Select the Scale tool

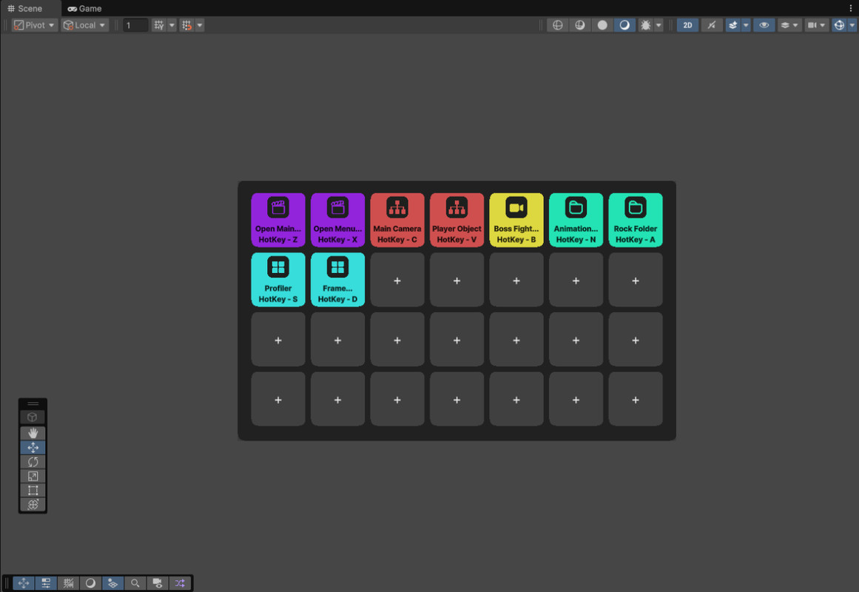pos(33,476)
